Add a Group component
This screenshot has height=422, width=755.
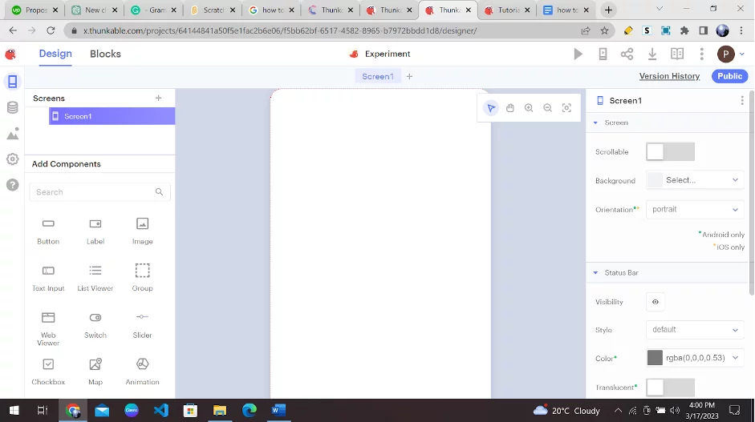143,278
